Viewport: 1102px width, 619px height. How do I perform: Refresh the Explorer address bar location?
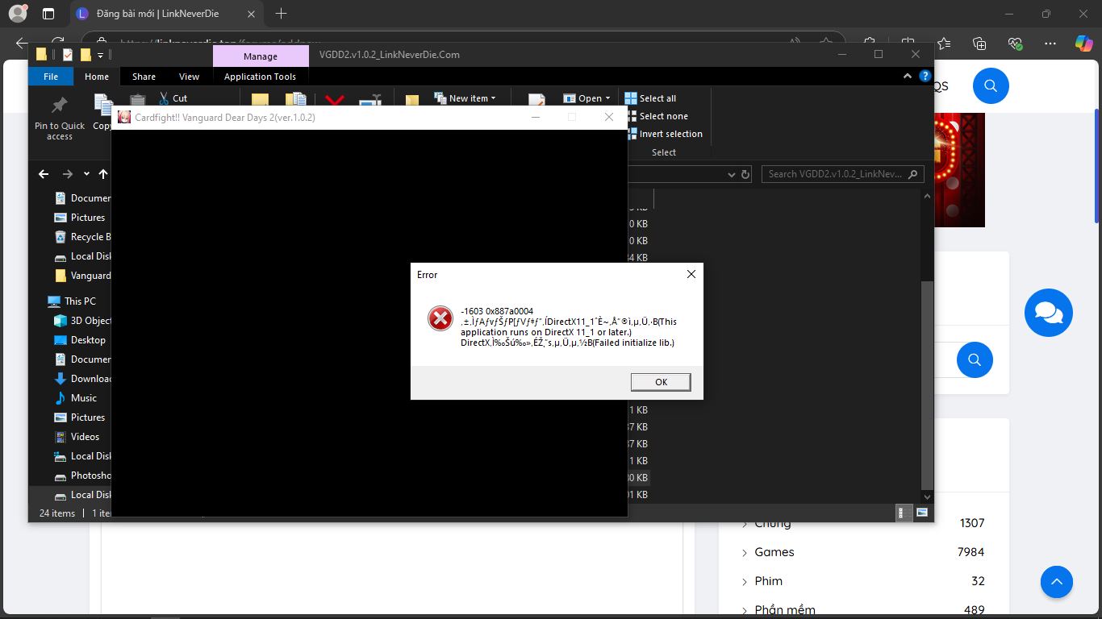pyautogui.click(x=745, y=174)
